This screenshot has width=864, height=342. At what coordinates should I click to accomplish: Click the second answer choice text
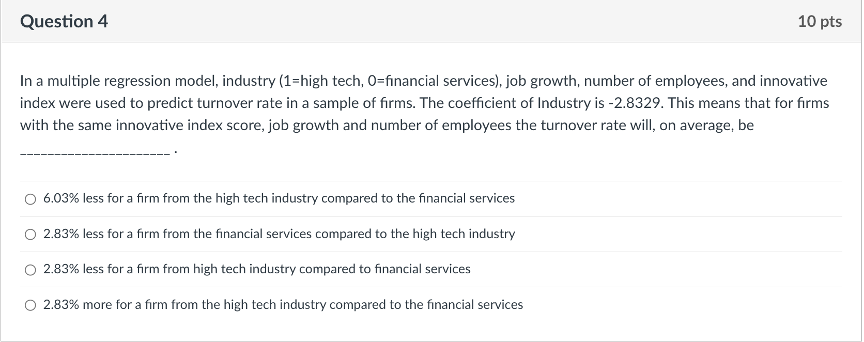tap(279, 234)
